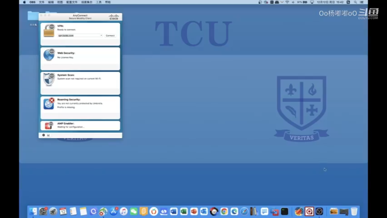Open Microsoft Word from the Dock
This screenshot has width=387, height=218.
(x=174, y=211)
